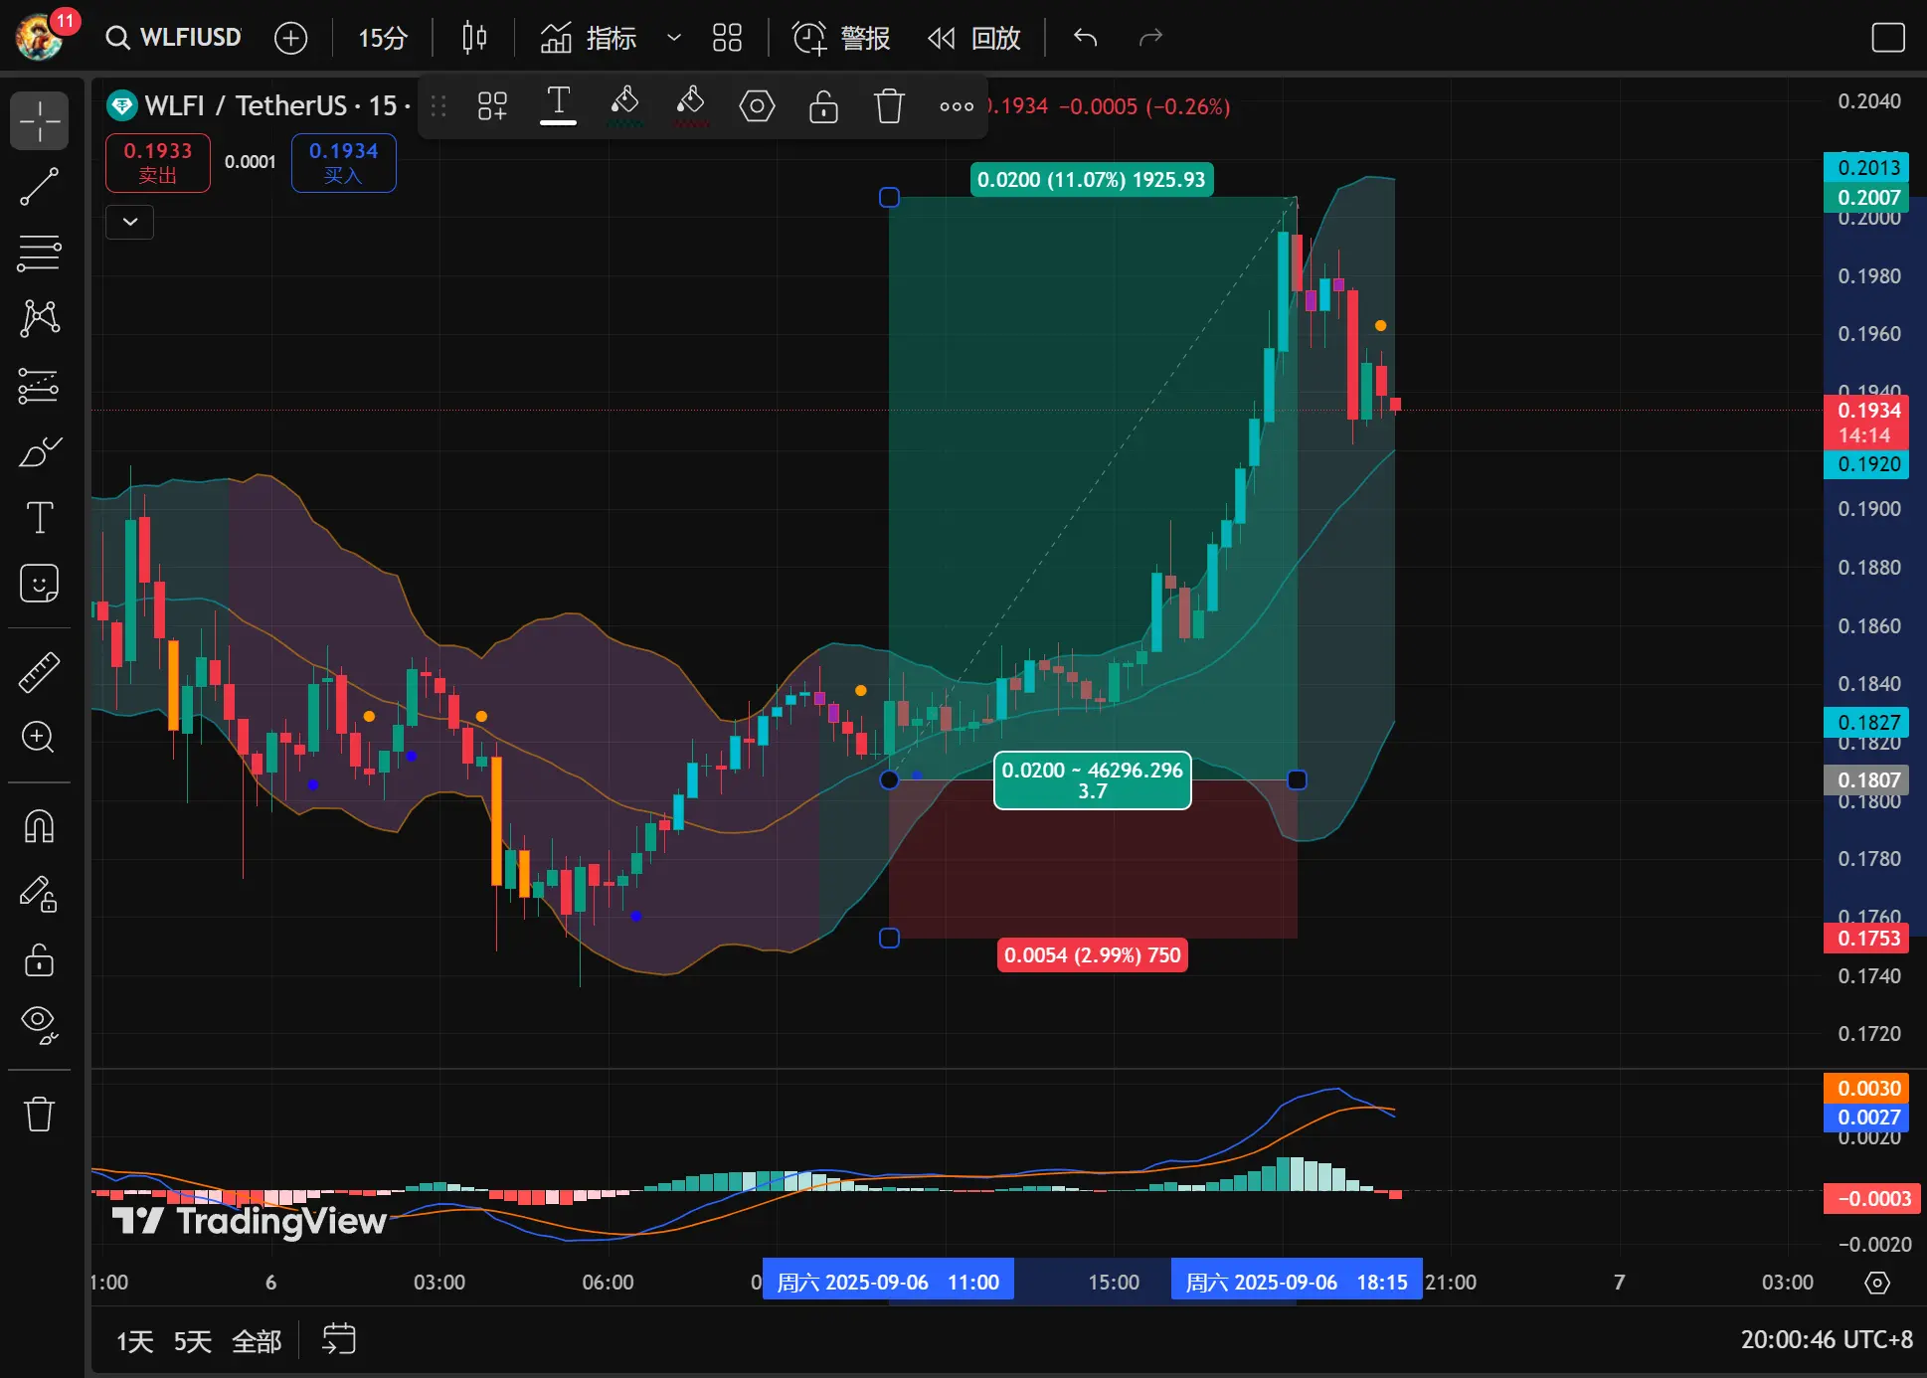Image resolution: width=1927 pixels, height=1378 pixels.
Task: Open the pattern drawing tools
Action: coord(39,318)
